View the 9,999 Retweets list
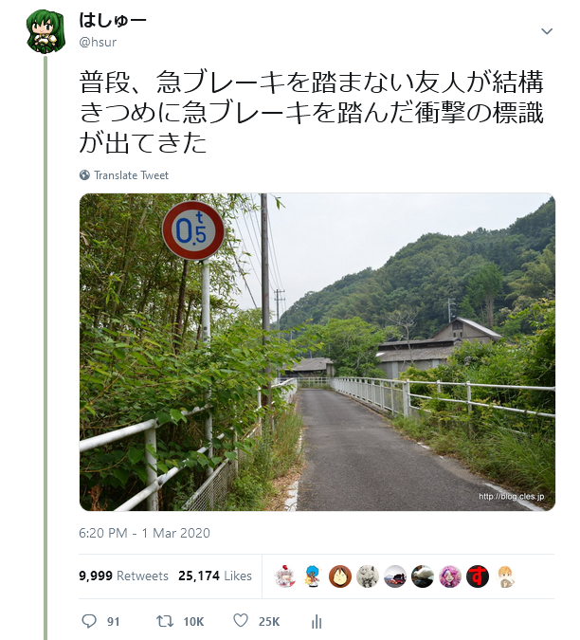Screen dimensions: 580x640 (123, 576)
